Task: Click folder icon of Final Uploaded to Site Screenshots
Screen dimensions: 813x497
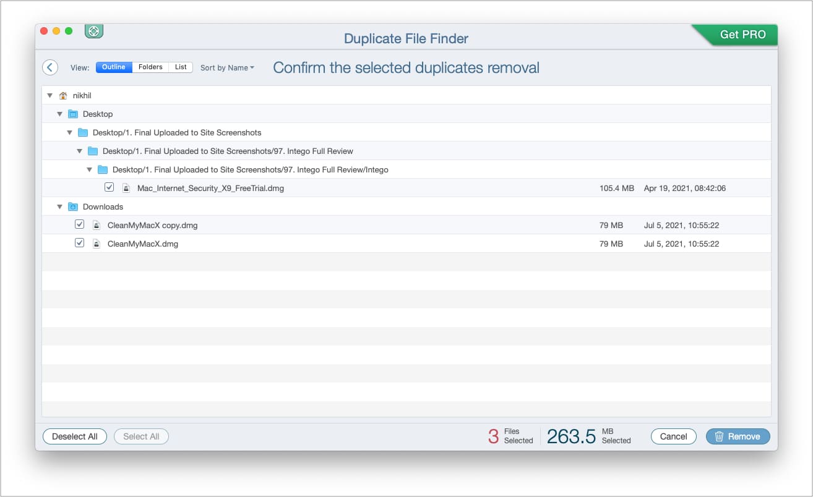Action: coord(83,133)
